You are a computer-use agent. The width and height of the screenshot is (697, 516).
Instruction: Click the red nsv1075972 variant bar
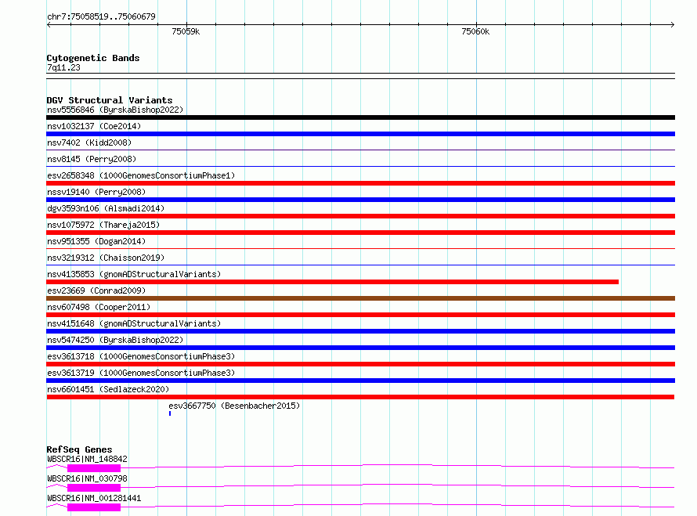pyautogui.click(x=360, y=233)
